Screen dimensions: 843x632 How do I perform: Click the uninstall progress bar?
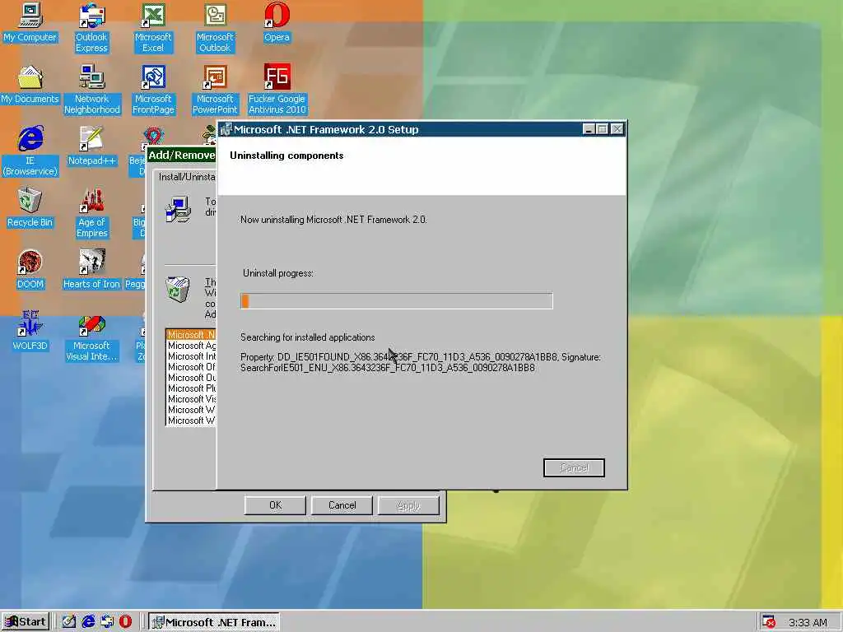(x=397, y=301)
